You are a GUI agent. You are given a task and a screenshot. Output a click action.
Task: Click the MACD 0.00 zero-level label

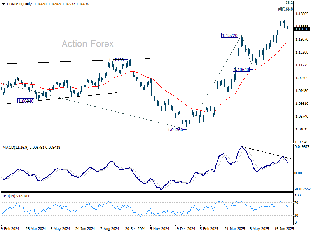299,173
